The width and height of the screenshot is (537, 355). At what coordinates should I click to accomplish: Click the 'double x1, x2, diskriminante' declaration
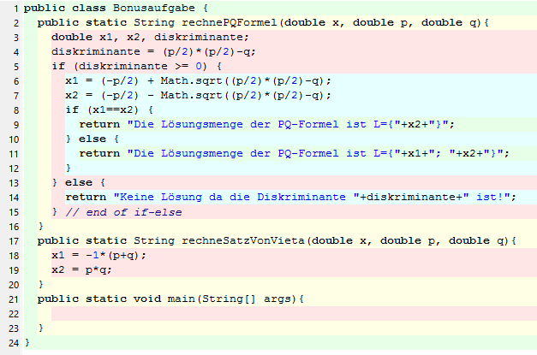pyautogui.click(x=149, y=37)
